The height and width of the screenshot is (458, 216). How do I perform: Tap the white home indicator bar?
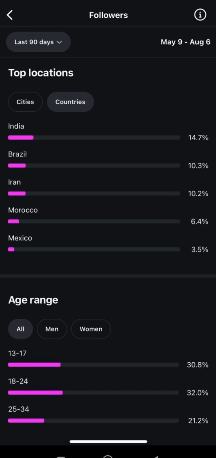tap(108, 441)
